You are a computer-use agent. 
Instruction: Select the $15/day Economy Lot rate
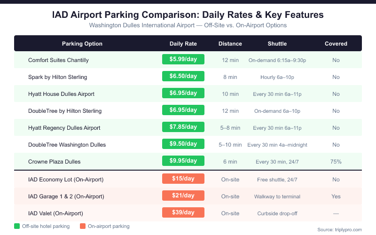(x=183, y=179)
